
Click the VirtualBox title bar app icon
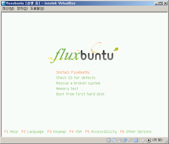coord(4,3)
